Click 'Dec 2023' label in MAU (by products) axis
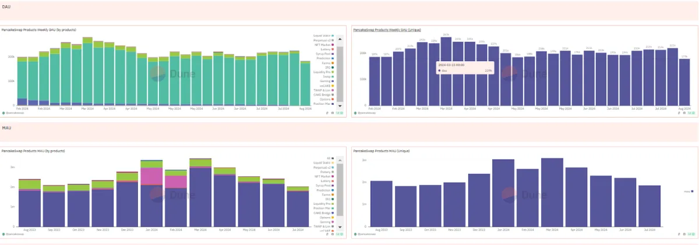Image resolution: width=699 pixels, height=245 pixels. pyautogui.click(x=127, y=230)
